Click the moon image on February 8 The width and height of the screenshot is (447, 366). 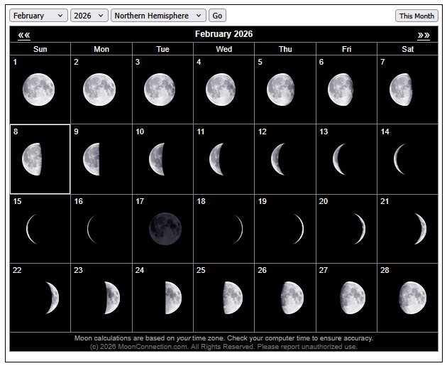pos(33,159)
